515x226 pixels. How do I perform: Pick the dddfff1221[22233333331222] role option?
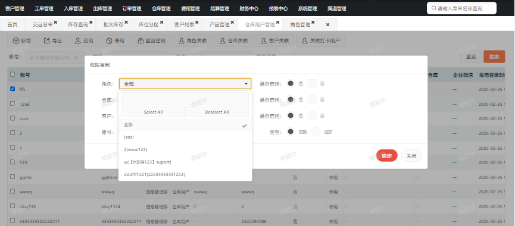185,174
